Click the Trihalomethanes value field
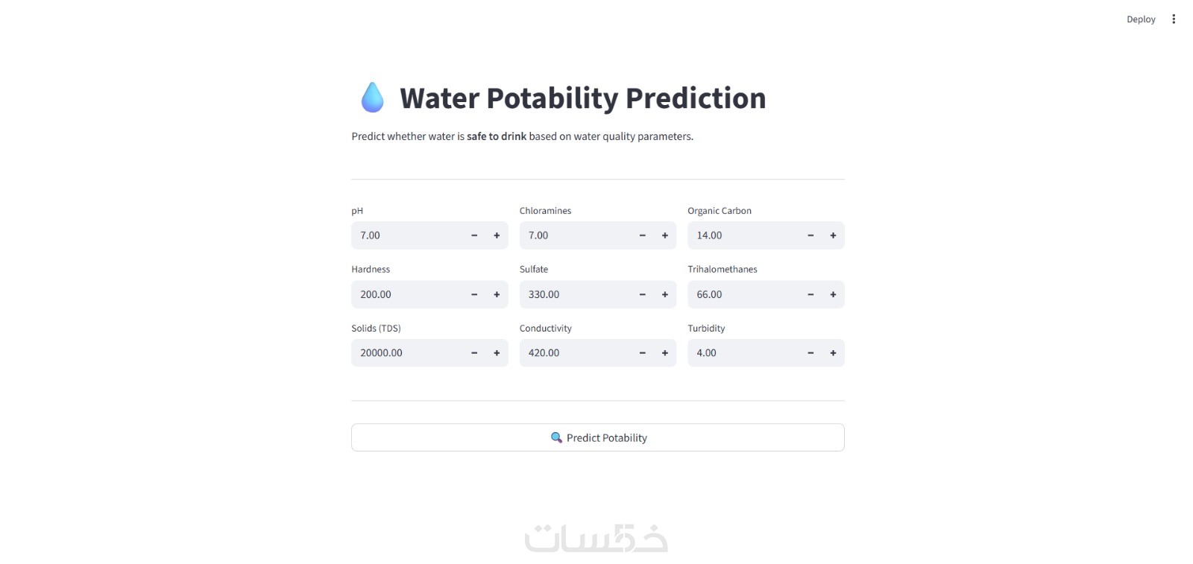This screenshot has width=1193, height=564. click(x=742, y=294)
